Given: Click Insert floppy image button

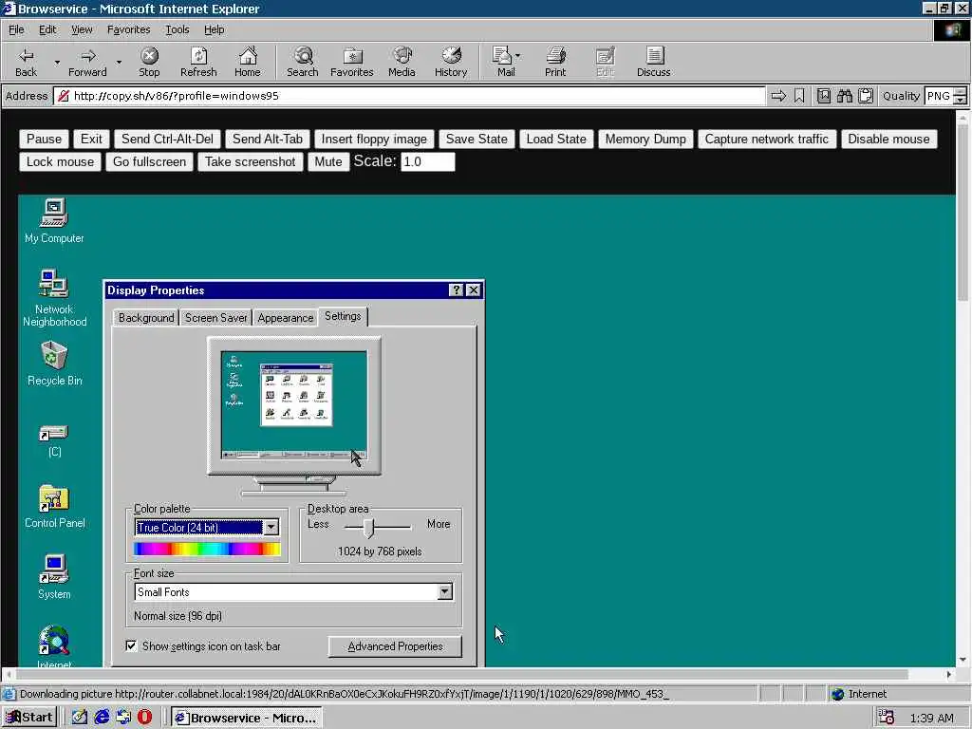Looking at the screenshot, I should [x=374, y=139].
